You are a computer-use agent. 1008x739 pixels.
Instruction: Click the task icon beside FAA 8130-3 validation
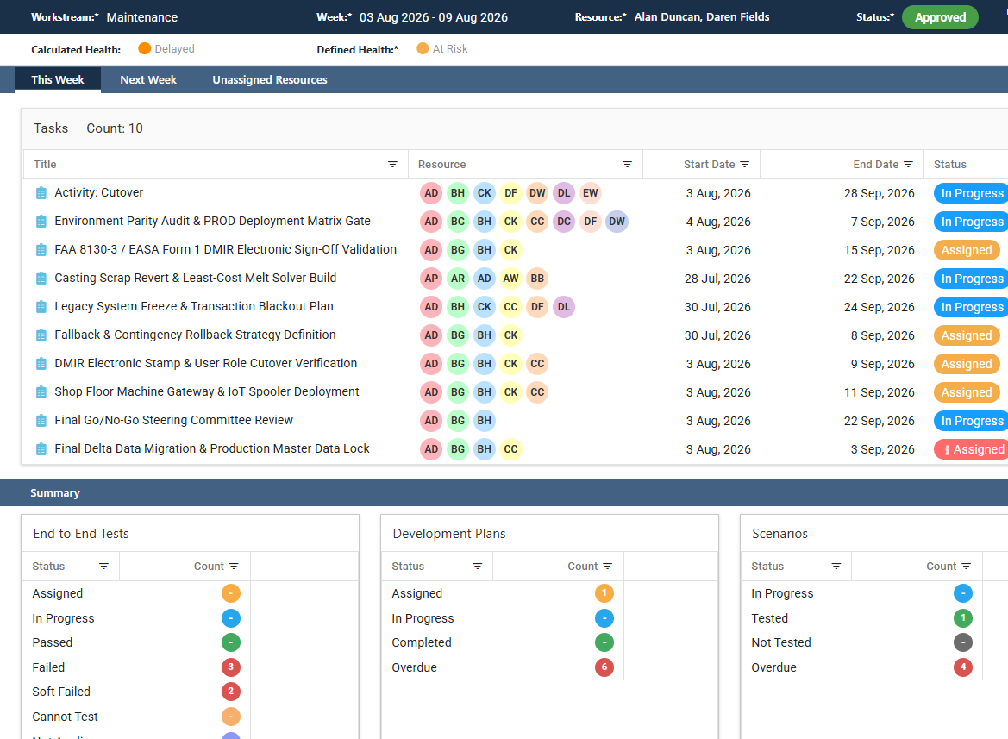coord(41,250)
